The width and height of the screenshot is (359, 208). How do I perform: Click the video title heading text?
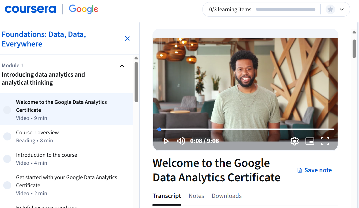tap(216, 170)
